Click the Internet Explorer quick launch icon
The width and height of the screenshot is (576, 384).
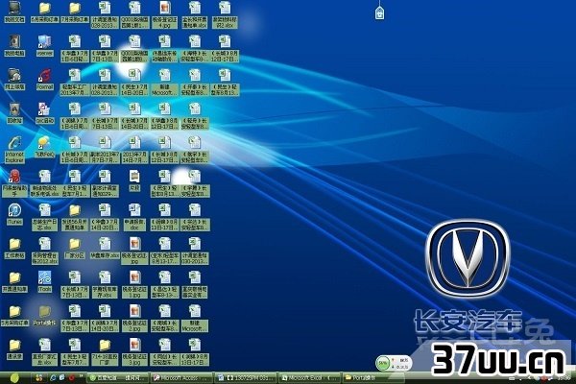coord(53,377)
